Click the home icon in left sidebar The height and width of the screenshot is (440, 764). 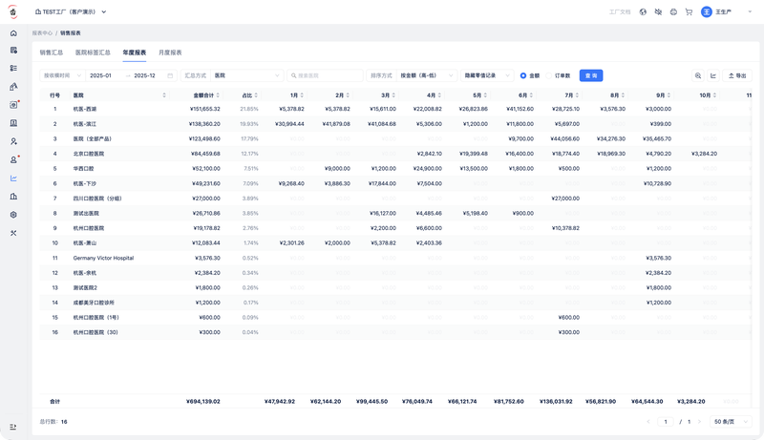13,32
